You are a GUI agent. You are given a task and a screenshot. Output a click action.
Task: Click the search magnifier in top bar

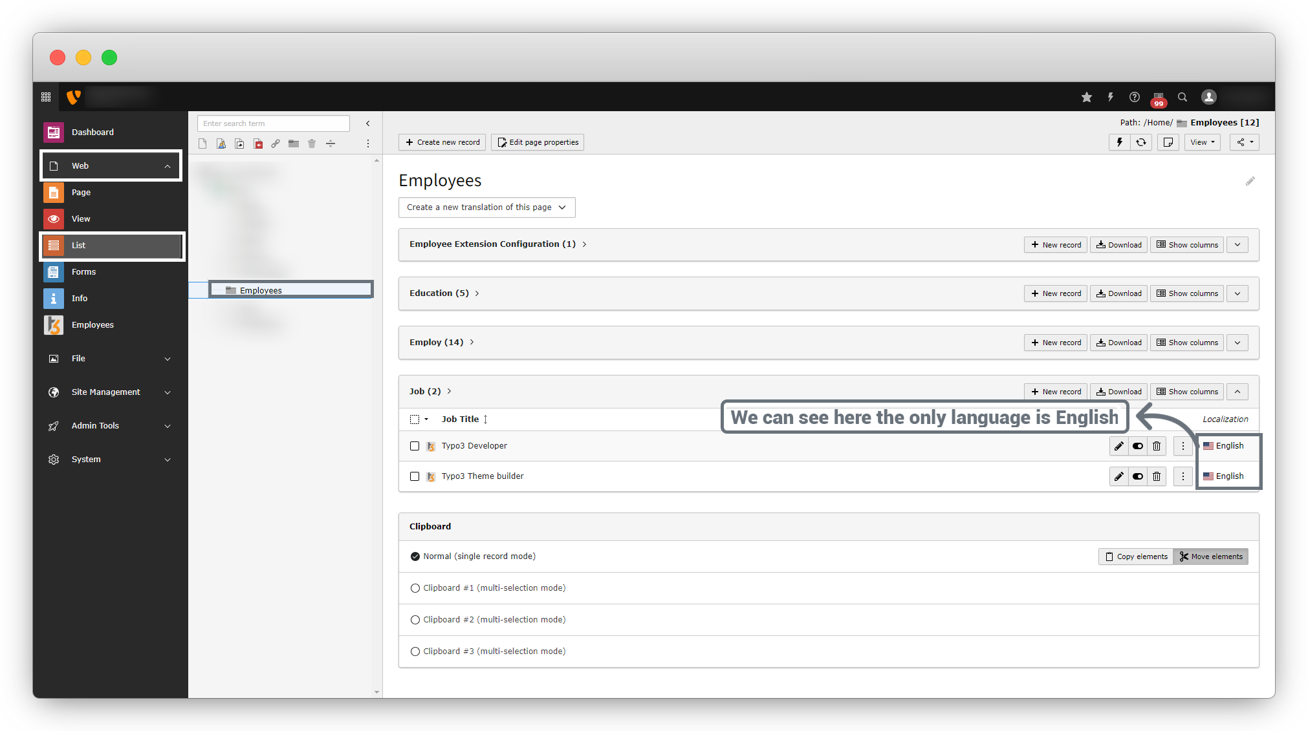tap(1183, 97)
